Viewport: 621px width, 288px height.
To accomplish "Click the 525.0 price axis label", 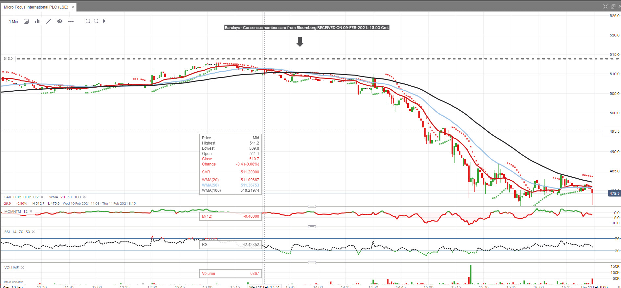I will coord(614,16).
